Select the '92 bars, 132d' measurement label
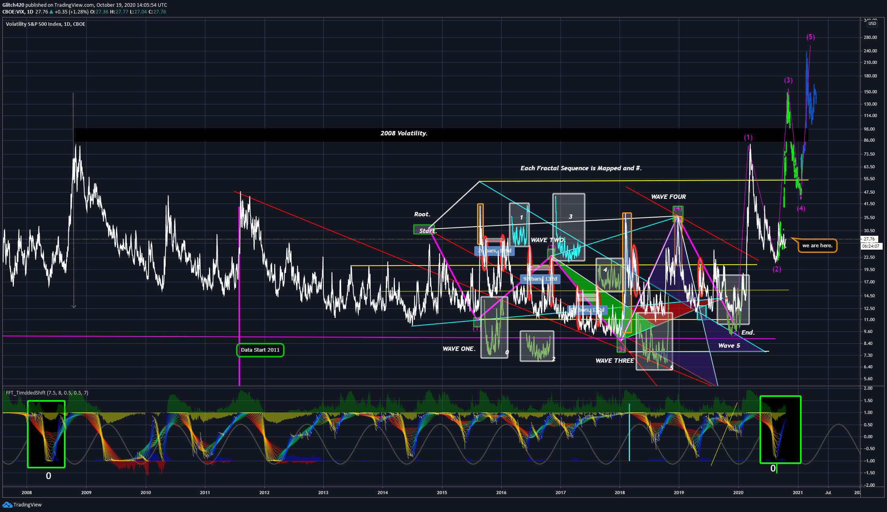 (x=540, y=279)
